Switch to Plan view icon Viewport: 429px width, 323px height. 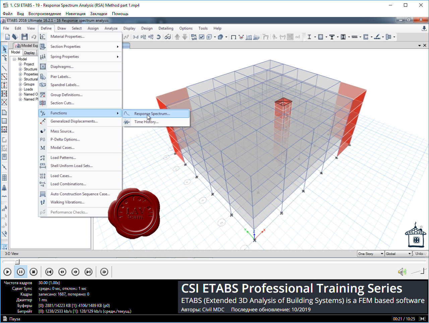point(143,37)
